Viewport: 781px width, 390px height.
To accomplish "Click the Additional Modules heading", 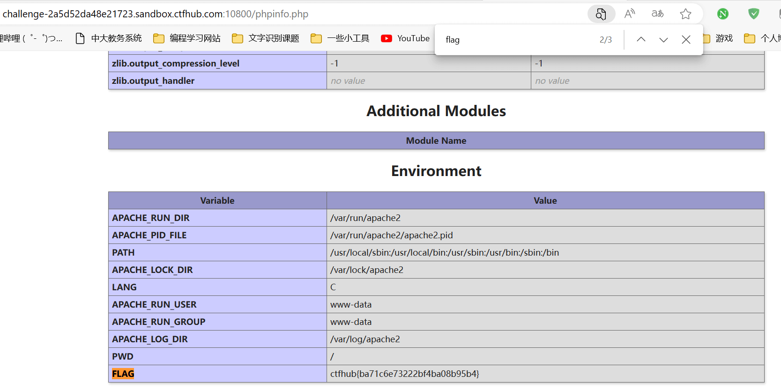I will coord(436,111).
